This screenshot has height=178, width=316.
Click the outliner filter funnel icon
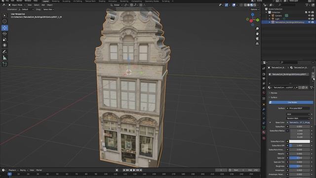pyautogui.click(x=307, y=5)
